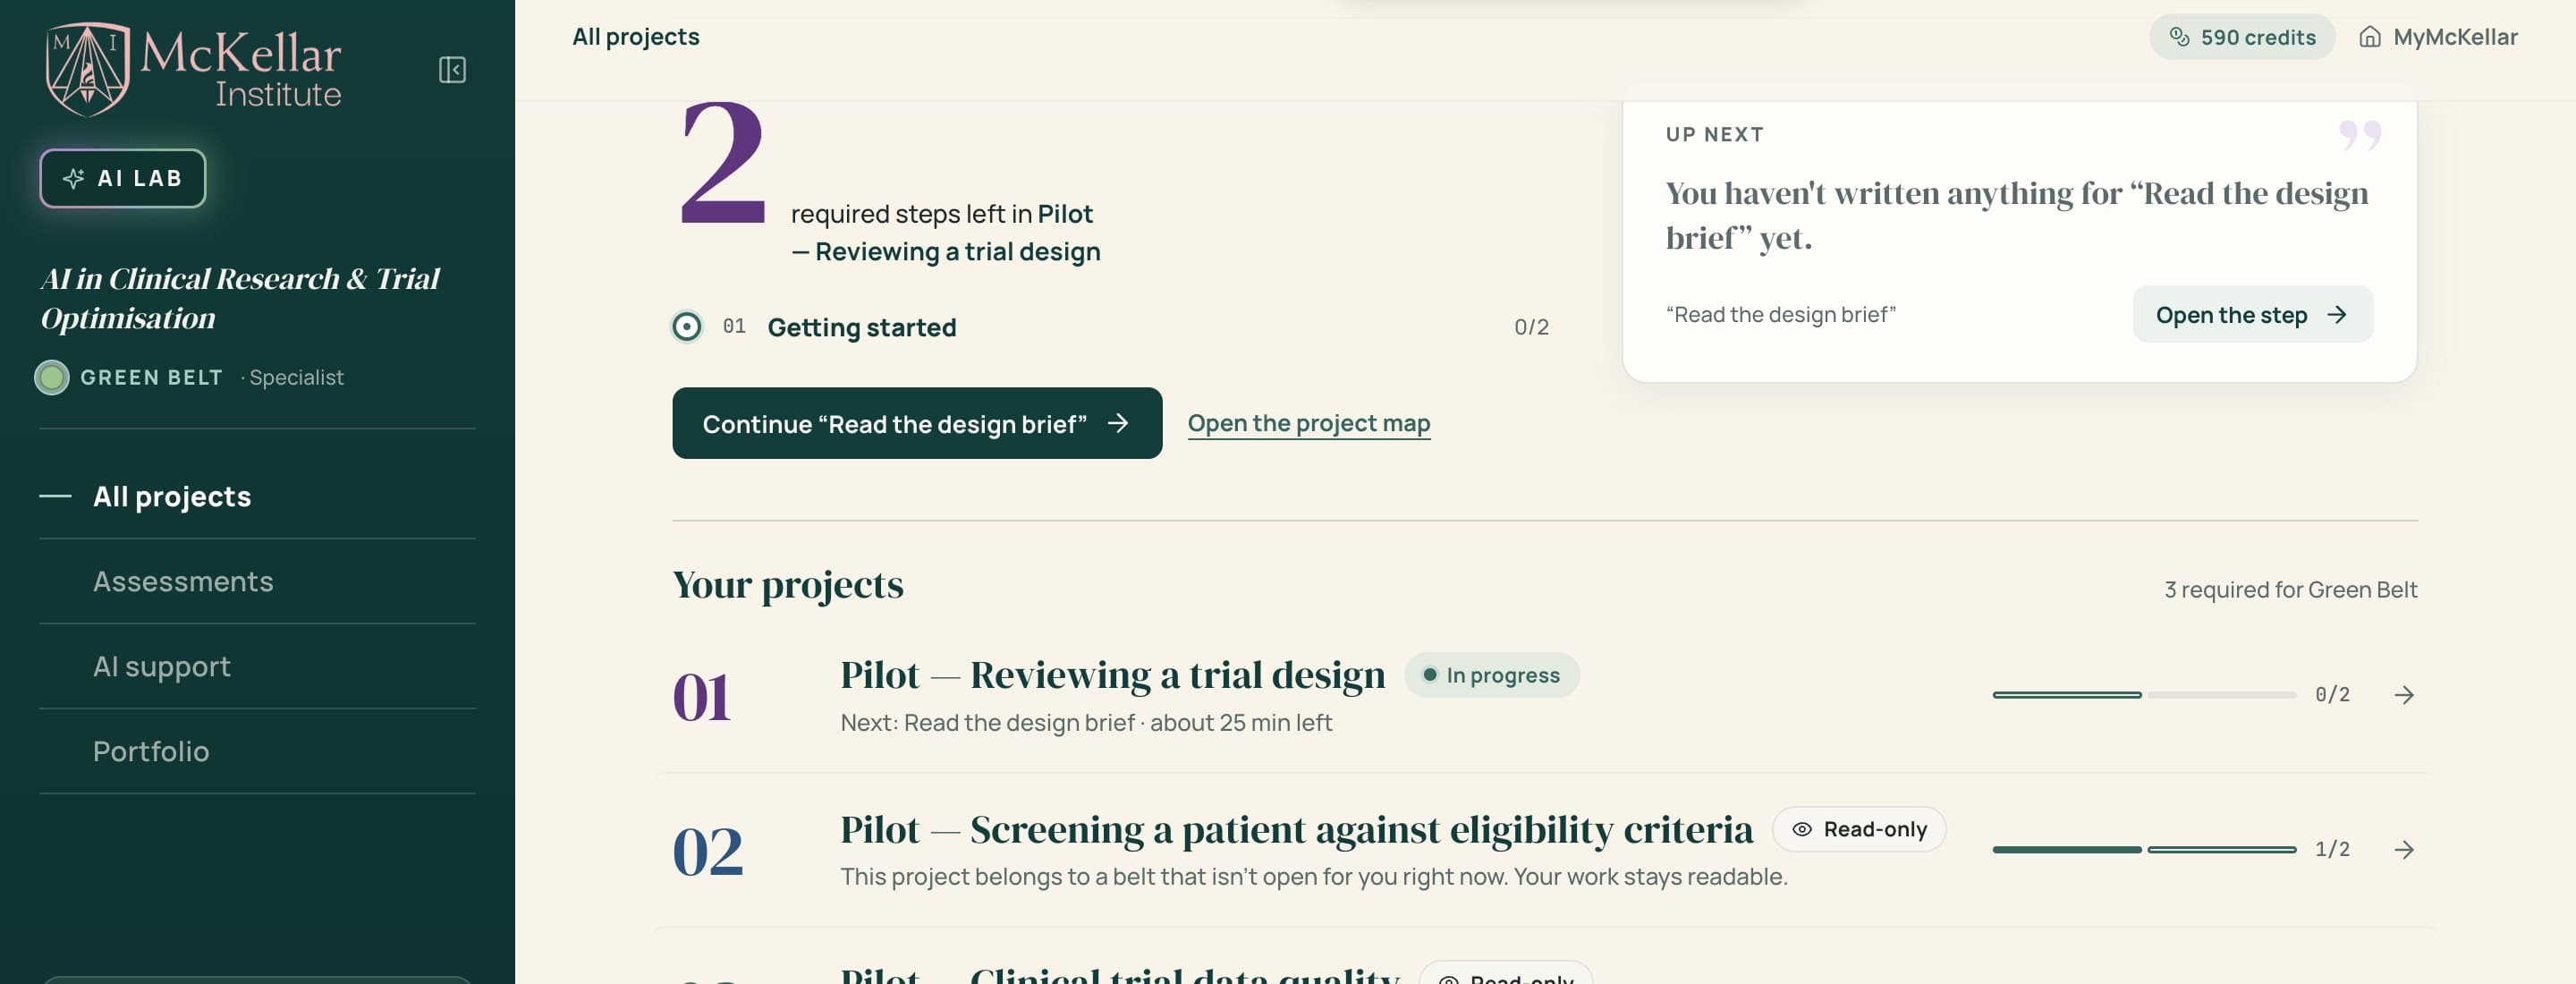Click the In progress status badge
This screenshot has height=984, width=2576.
[x=1491, y=675]
